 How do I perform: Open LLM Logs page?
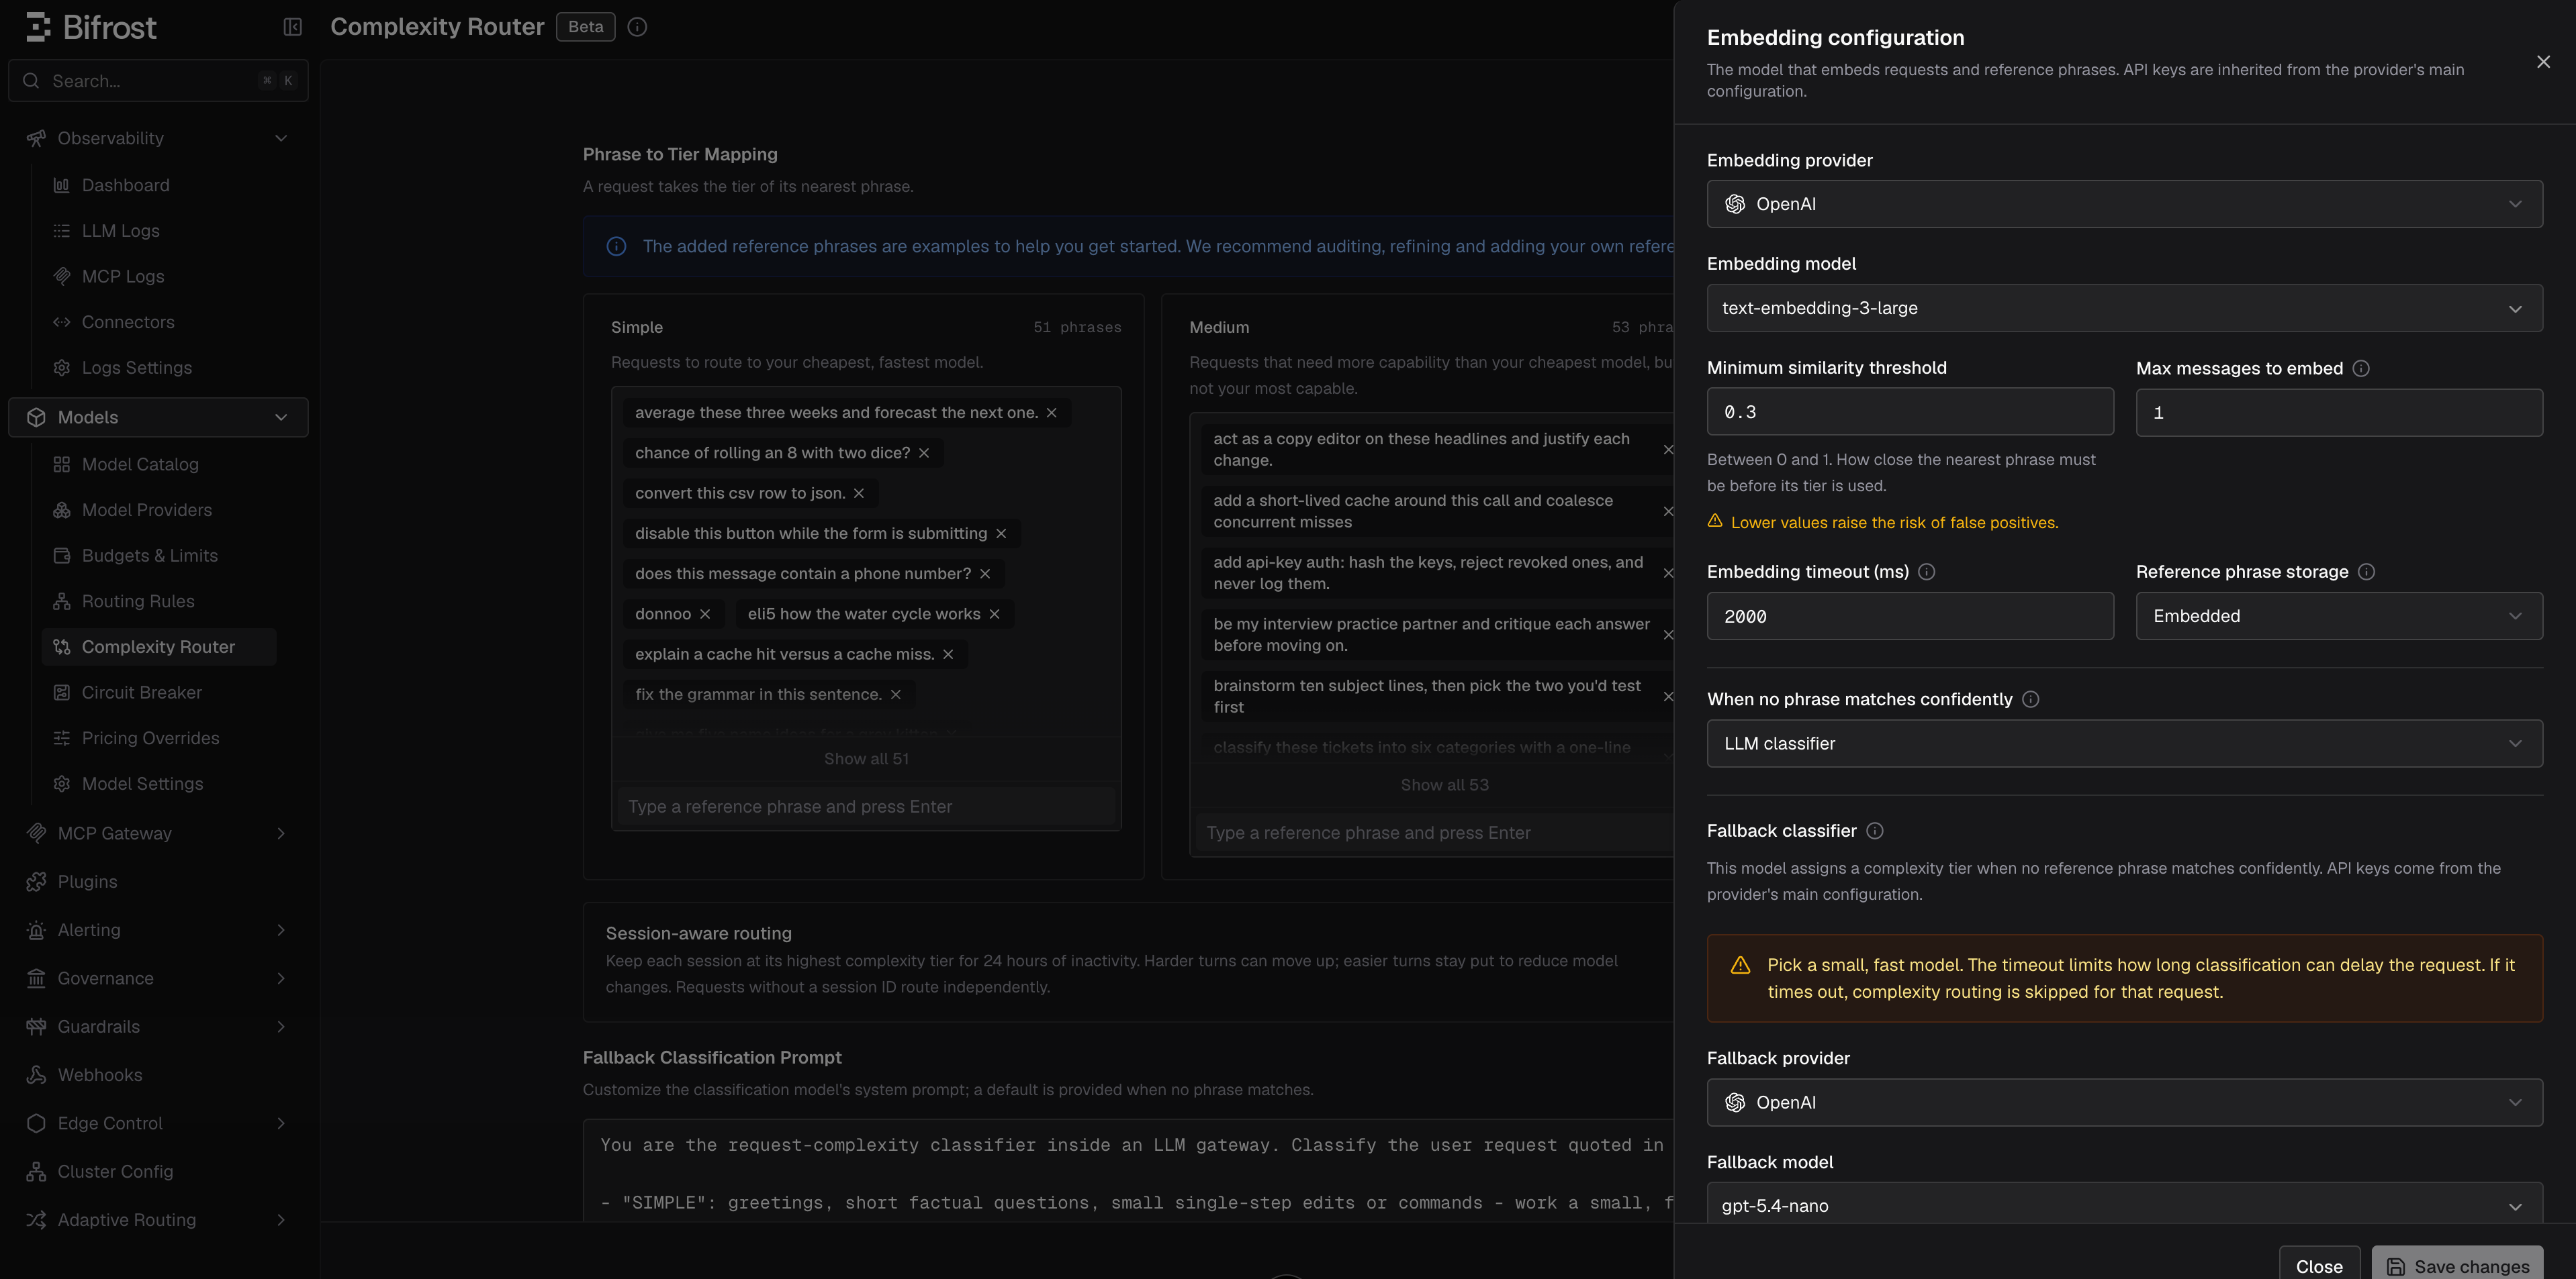pyautogui.click(x=160, y=231)
